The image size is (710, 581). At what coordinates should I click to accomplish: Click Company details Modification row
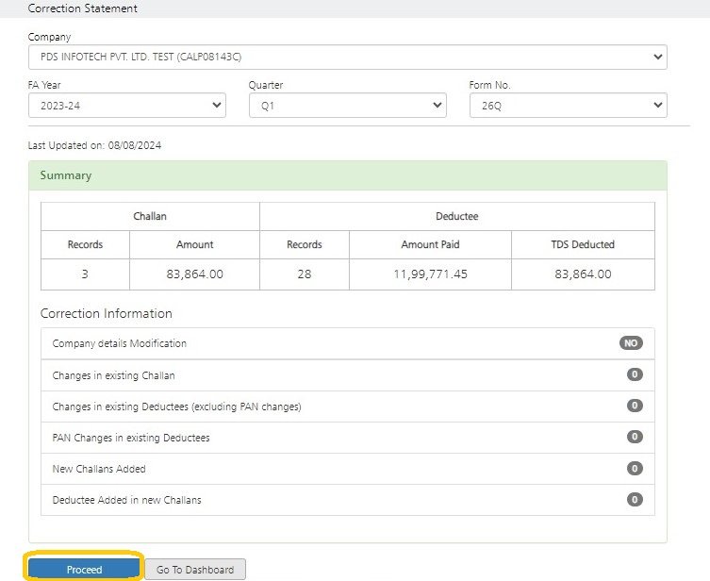coord(347,343)
